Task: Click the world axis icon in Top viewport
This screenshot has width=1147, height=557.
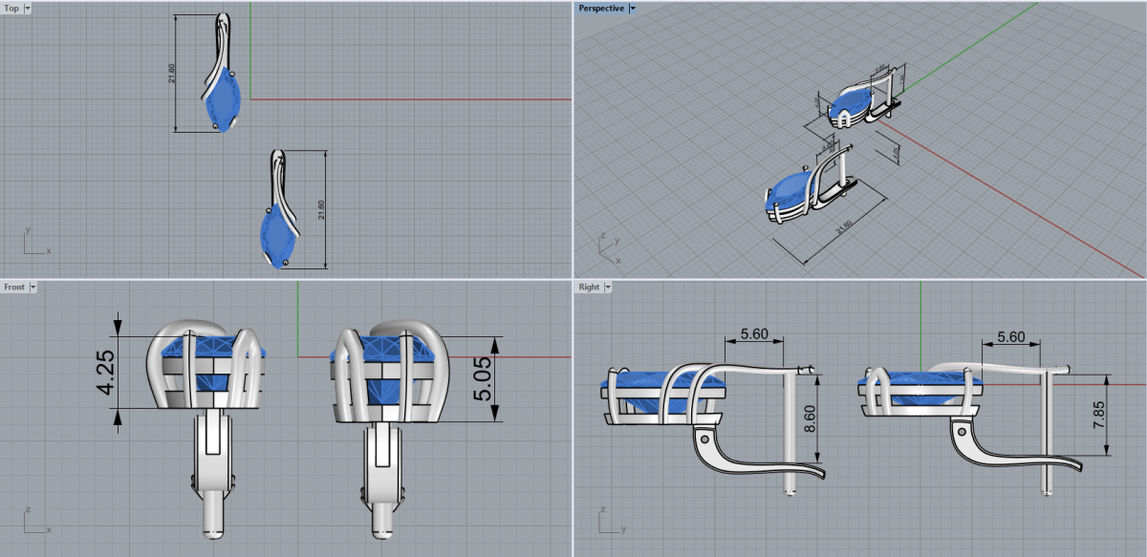Action: [36, 243]
